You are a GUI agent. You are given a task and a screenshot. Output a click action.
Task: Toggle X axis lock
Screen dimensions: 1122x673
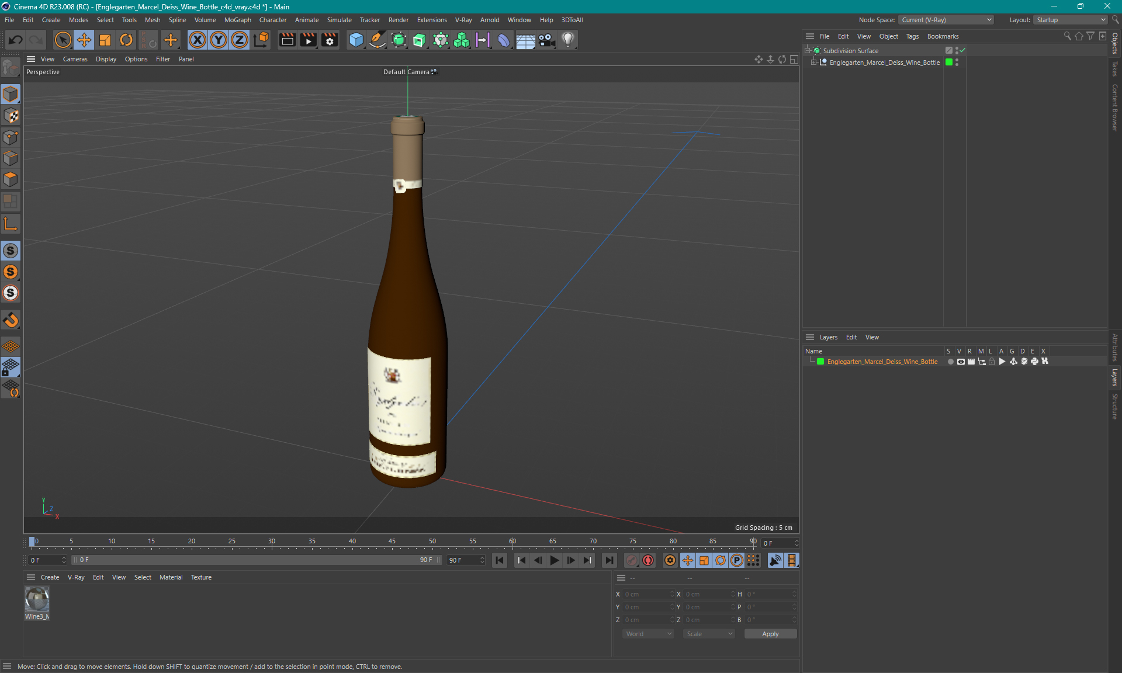click(198, 40)
